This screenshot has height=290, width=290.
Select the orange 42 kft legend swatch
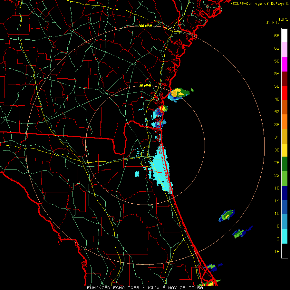(x=285, y=122)
